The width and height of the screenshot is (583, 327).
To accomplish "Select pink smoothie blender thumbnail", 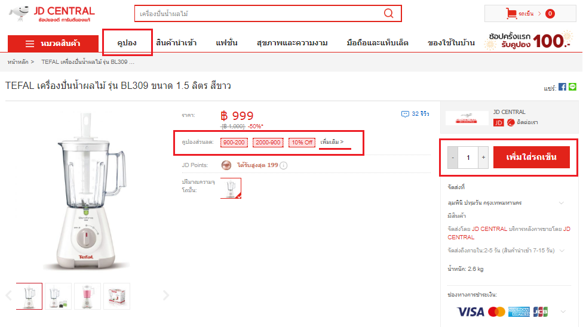I will tap(87, 296).
